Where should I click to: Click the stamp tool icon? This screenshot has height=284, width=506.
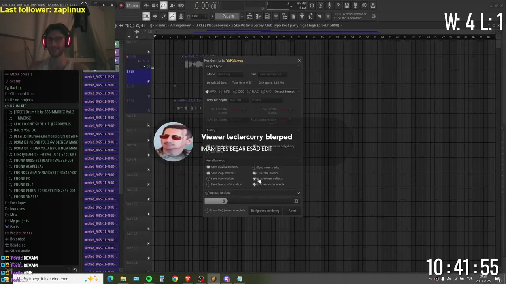[181, 16]
